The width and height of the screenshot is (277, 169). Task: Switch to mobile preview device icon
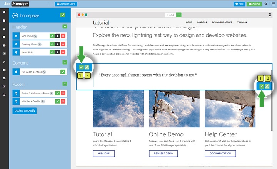click(x=270, y=15)
